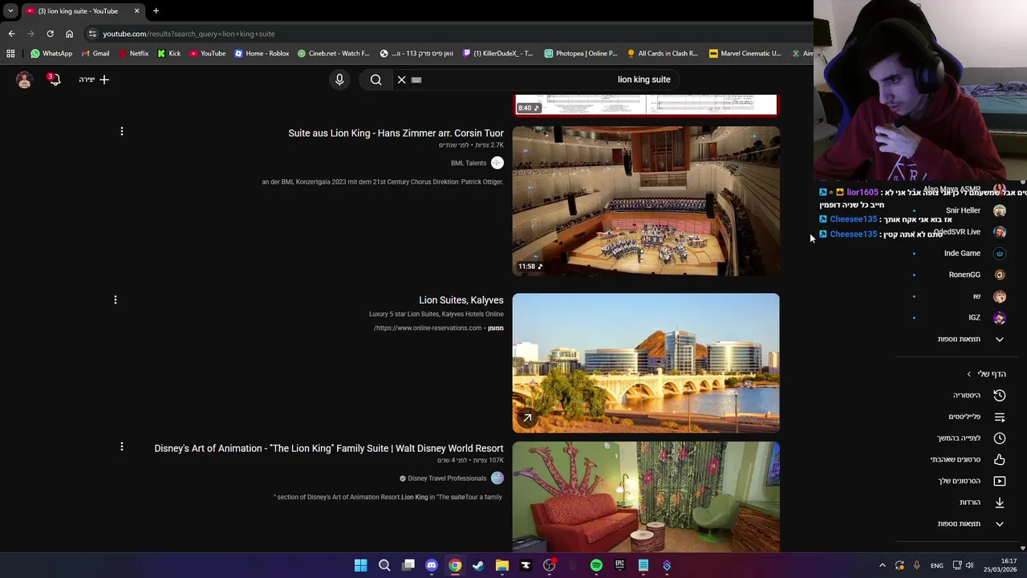The image size is (1027, 578).
Task: Play the Lion King Family Suite thumbnail
Action: [646, 497]
